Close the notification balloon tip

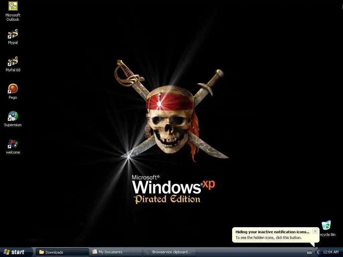315,231
